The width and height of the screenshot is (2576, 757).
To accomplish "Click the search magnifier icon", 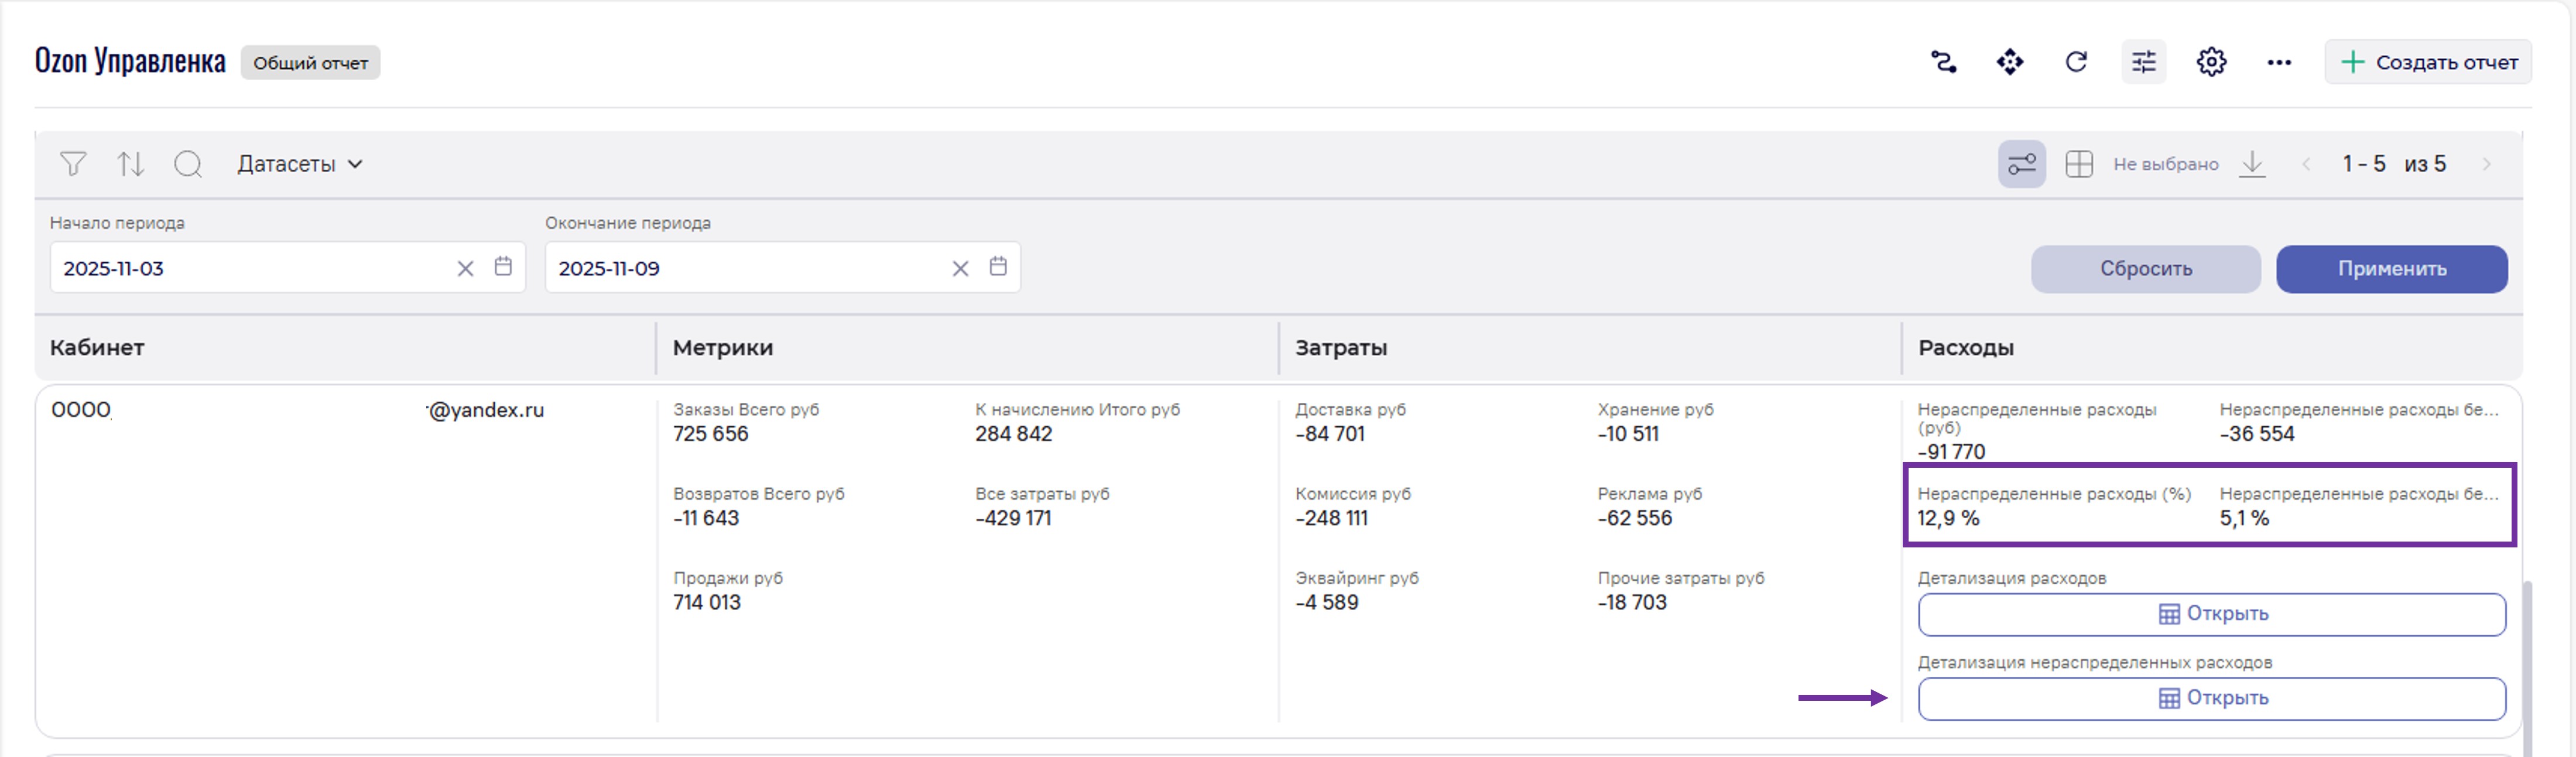I will pyautogui.click(x=188, y=164).
